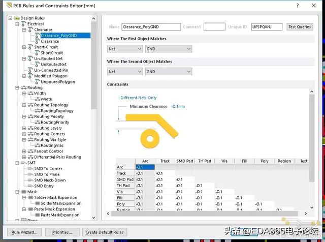Click the SMD Neck-Down icon

[30, 180]
